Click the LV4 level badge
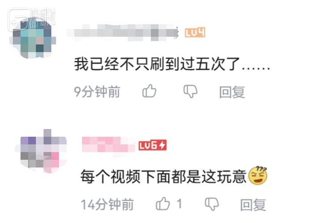 tap(195, 33)
